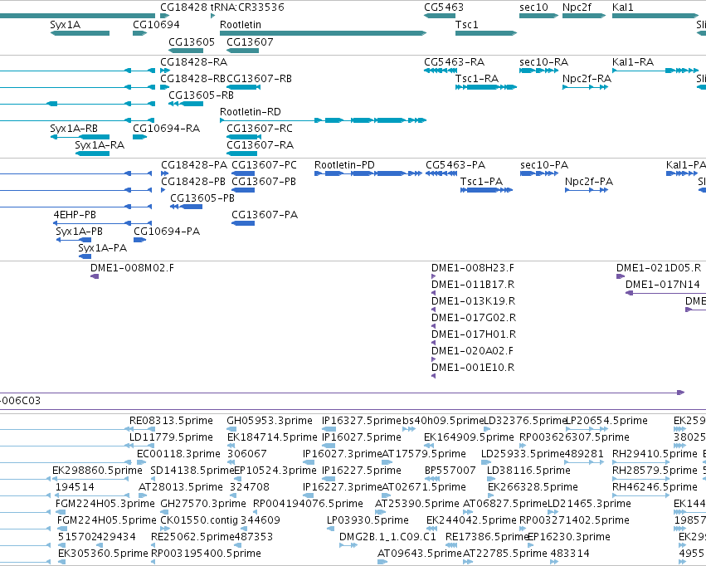The image size is (706, 566).
Task: Click transcript CG13605-RB
Action: [x=201, y=95]
